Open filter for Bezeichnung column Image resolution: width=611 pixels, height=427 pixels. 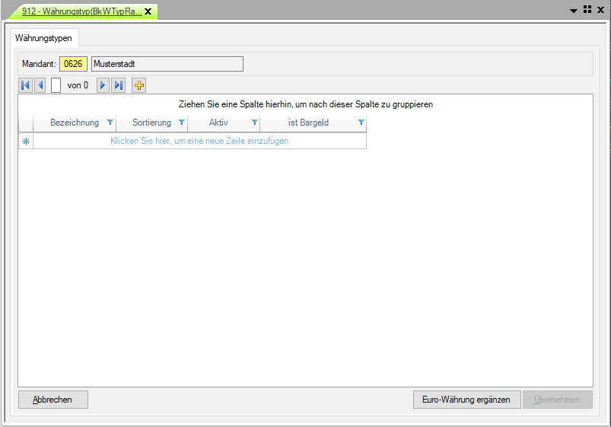110,123
